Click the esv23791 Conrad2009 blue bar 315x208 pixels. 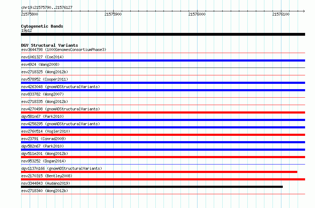pyautogui.click(x=163, y=142)
